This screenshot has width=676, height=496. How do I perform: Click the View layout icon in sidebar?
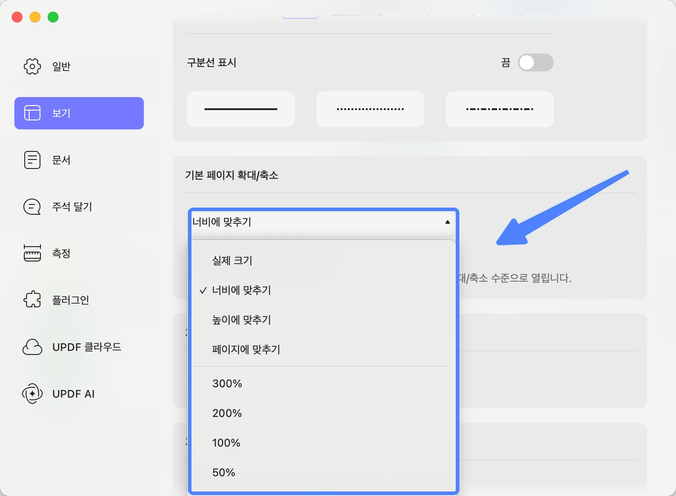[32, 113]
